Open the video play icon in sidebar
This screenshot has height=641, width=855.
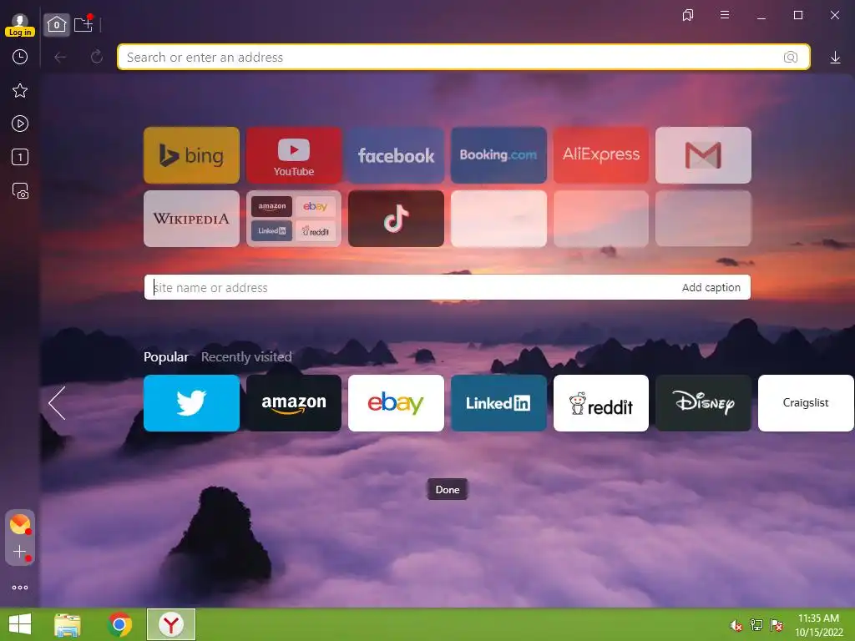pyautogui.click(x=20, y=124)
